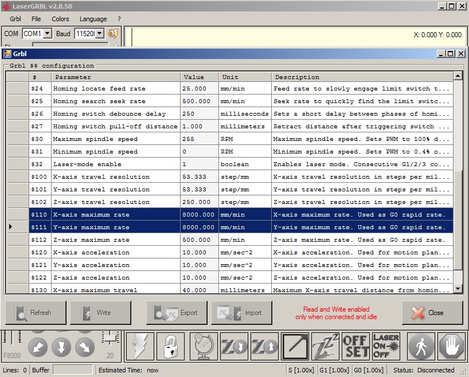Click the Z0 down arrow button

pos(234,346)
